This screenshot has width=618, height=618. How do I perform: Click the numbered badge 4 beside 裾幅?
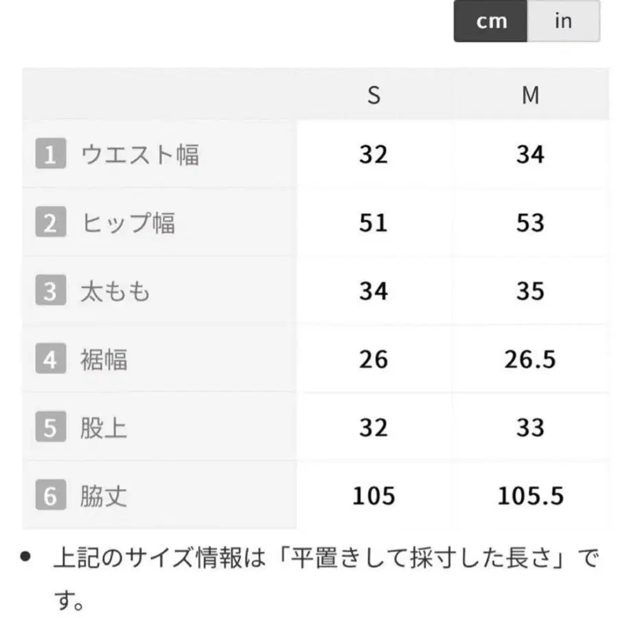49,358
